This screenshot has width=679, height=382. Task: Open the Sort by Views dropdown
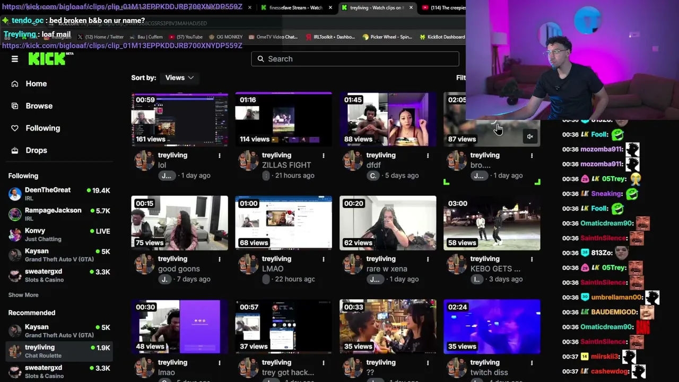(x=179, y=77)
